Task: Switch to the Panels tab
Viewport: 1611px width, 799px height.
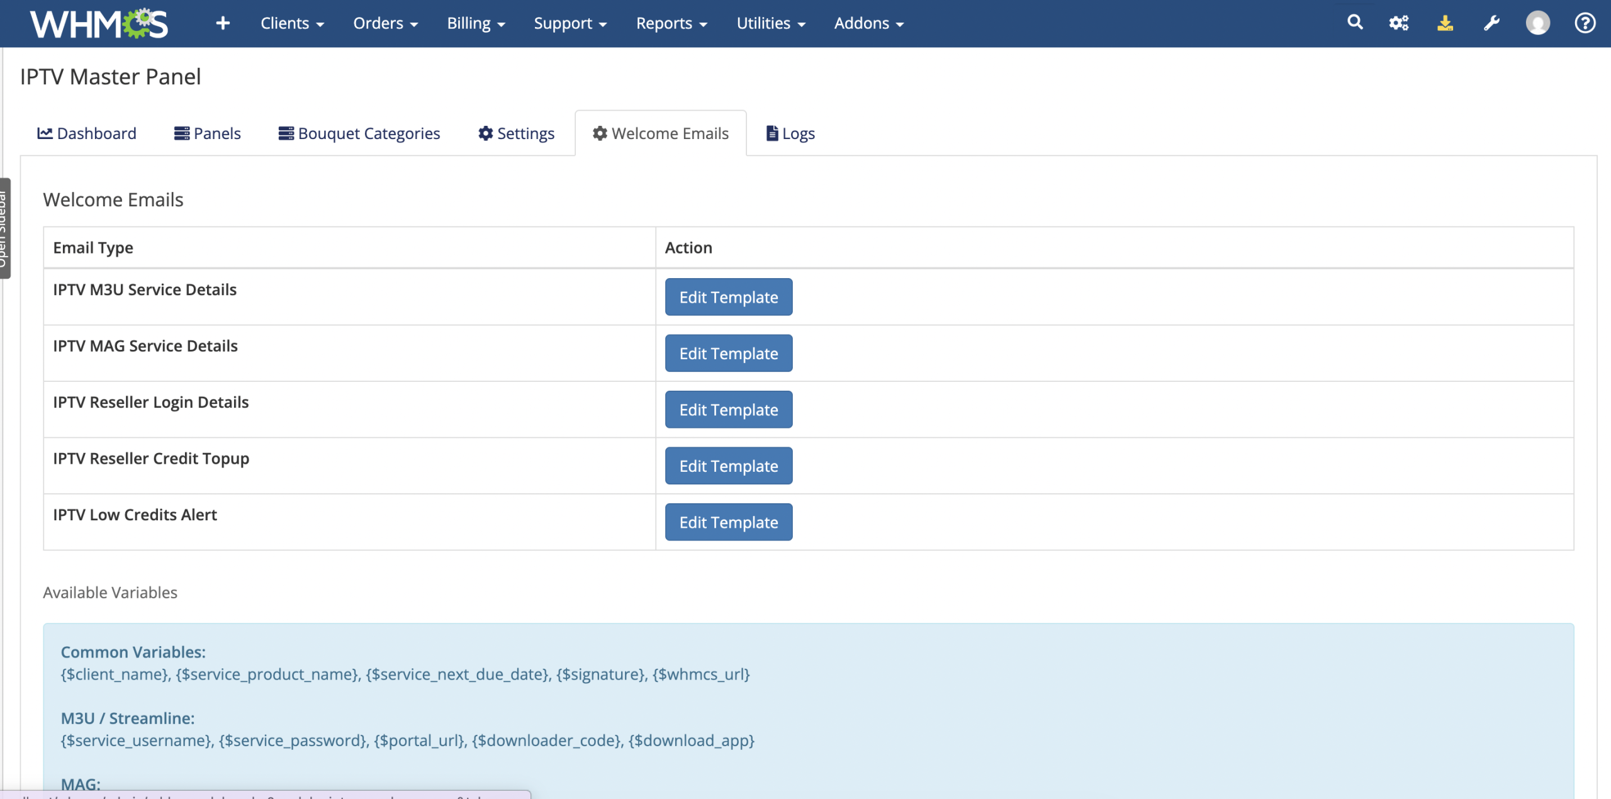Action: pyautogui.click(x=208, y=133)
